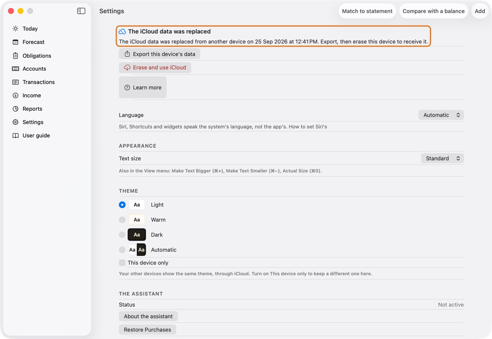492x339 pixels.
Task: Click the red cloud download icon
Action: (127, 68)
